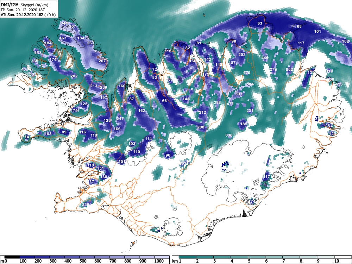Screen dimensions: 352x264
Task: Click the '185' map value
Action: click(x=244, y=124)
